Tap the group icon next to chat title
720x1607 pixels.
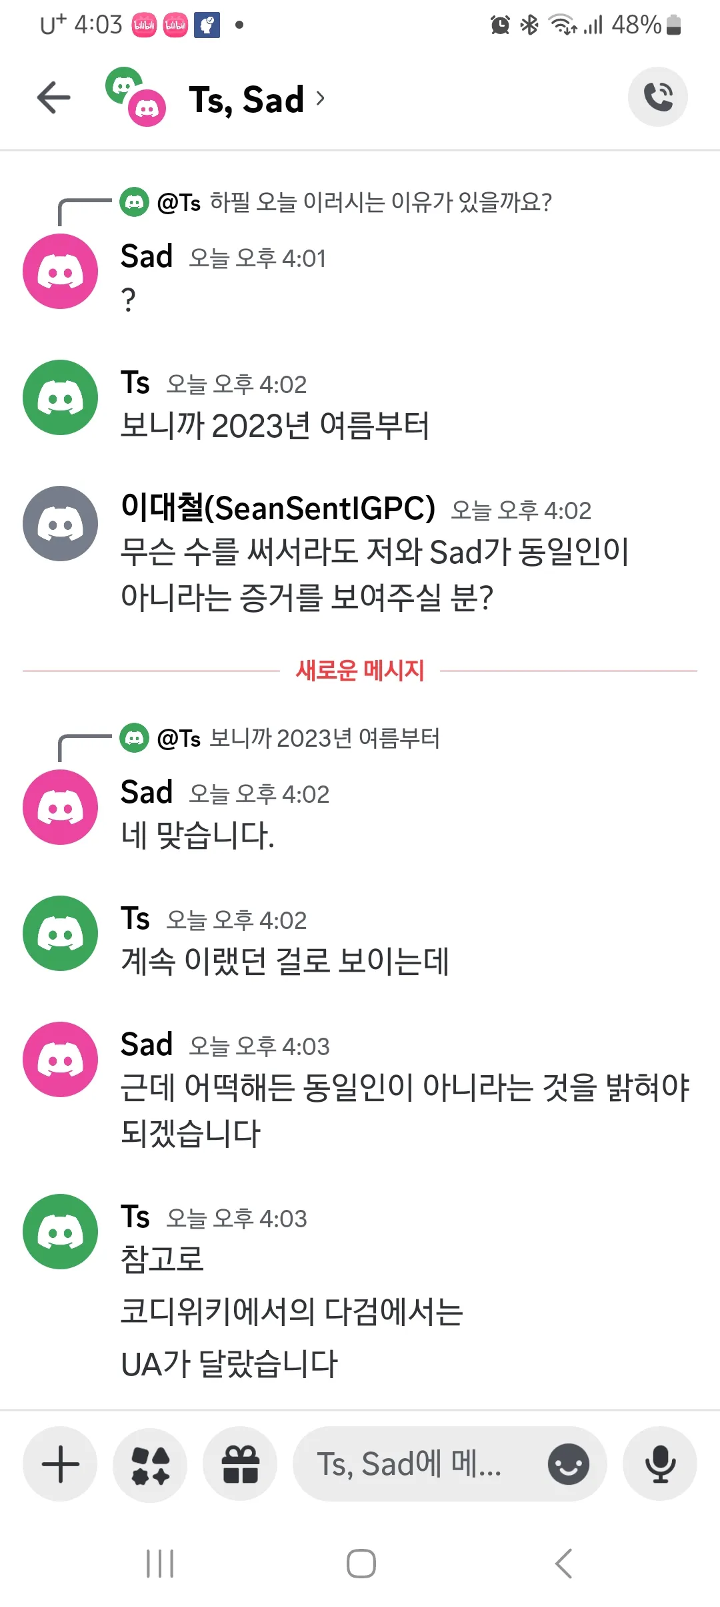133,97
